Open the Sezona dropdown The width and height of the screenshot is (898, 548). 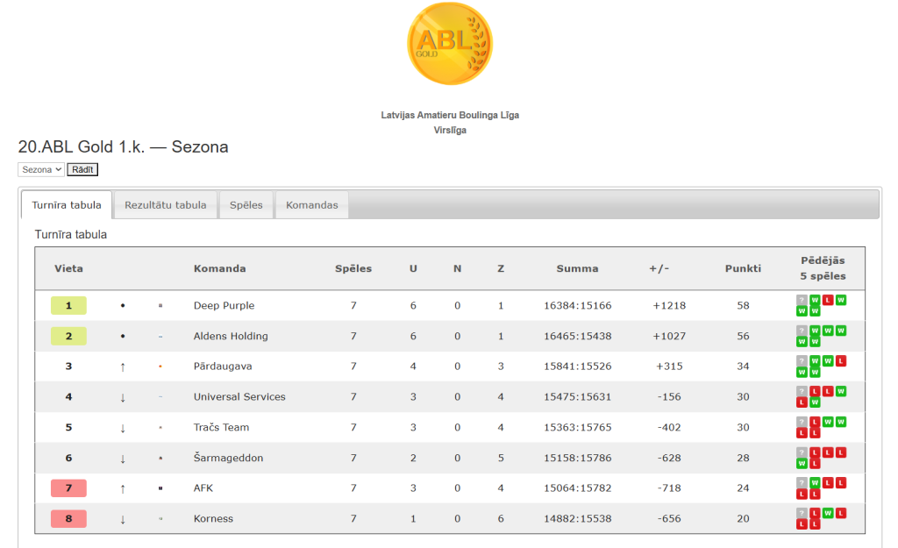coord(41,169)
